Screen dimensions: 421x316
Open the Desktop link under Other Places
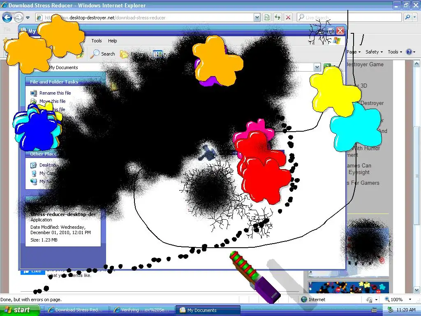click(x=48, y=165)
